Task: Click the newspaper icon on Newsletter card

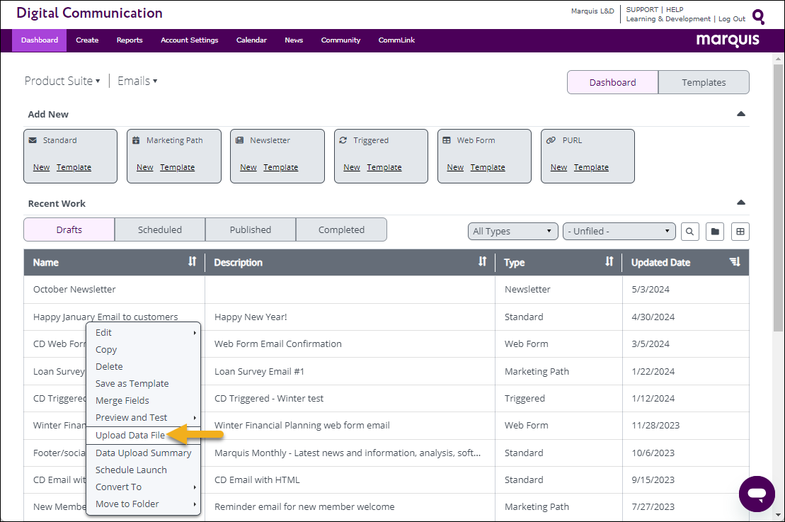Action: tap(240, 140)
